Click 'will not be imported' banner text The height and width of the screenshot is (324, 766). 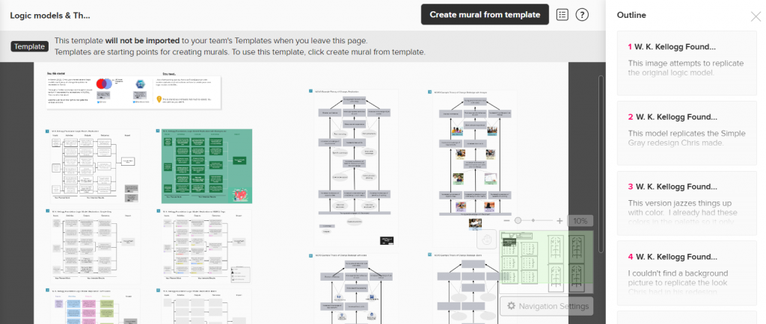coord(143,40)
